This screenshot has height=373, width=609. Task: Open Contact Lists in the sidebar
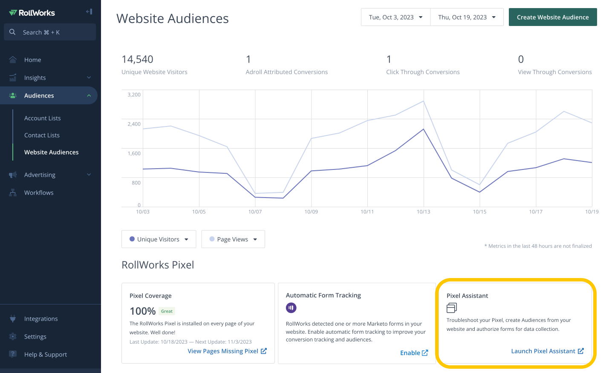[x=42, y=135]
